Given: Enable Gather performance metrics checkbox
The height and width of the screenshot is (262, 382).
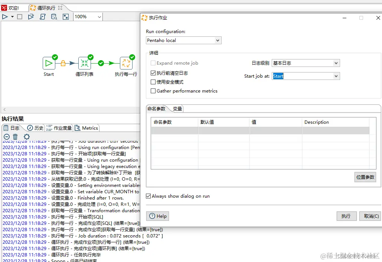Looking at the screenshot, I should (153, 91).
